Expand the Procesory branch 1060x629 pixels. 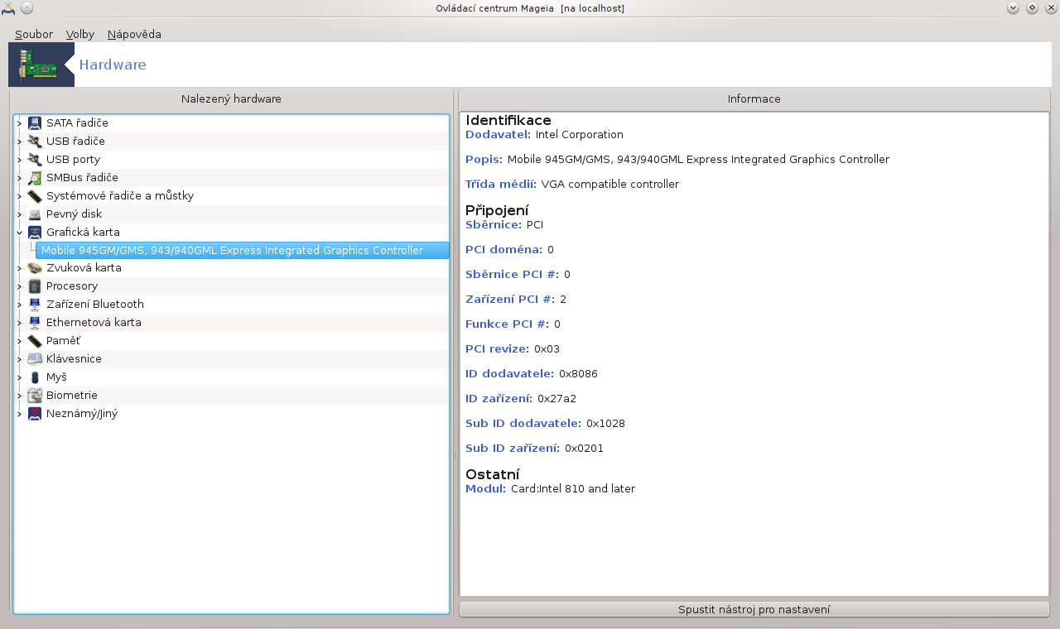(x=19, y=286)
